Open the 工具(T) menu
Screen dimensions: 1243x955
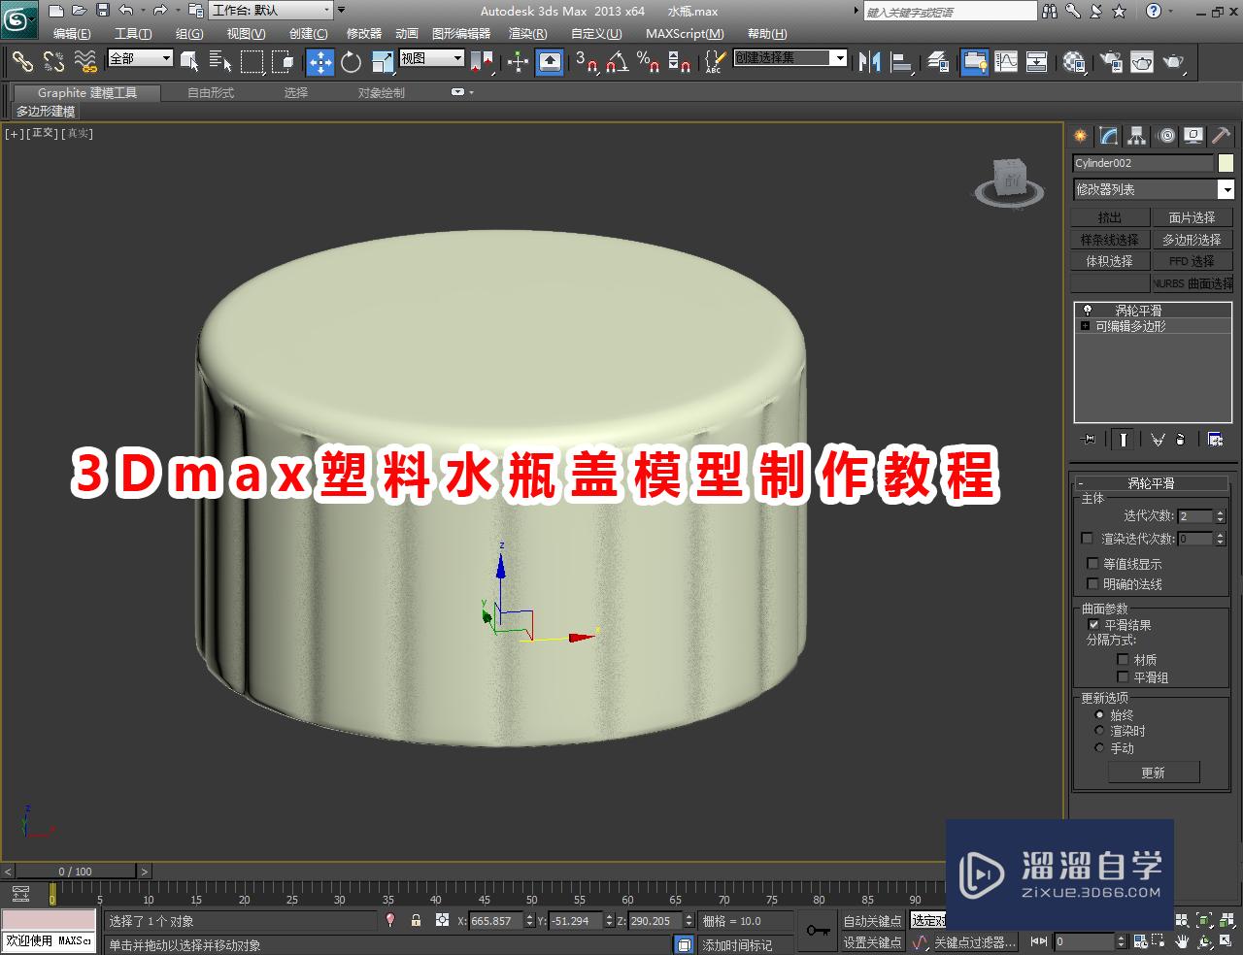pyautogui.click(x=133, y=33)
